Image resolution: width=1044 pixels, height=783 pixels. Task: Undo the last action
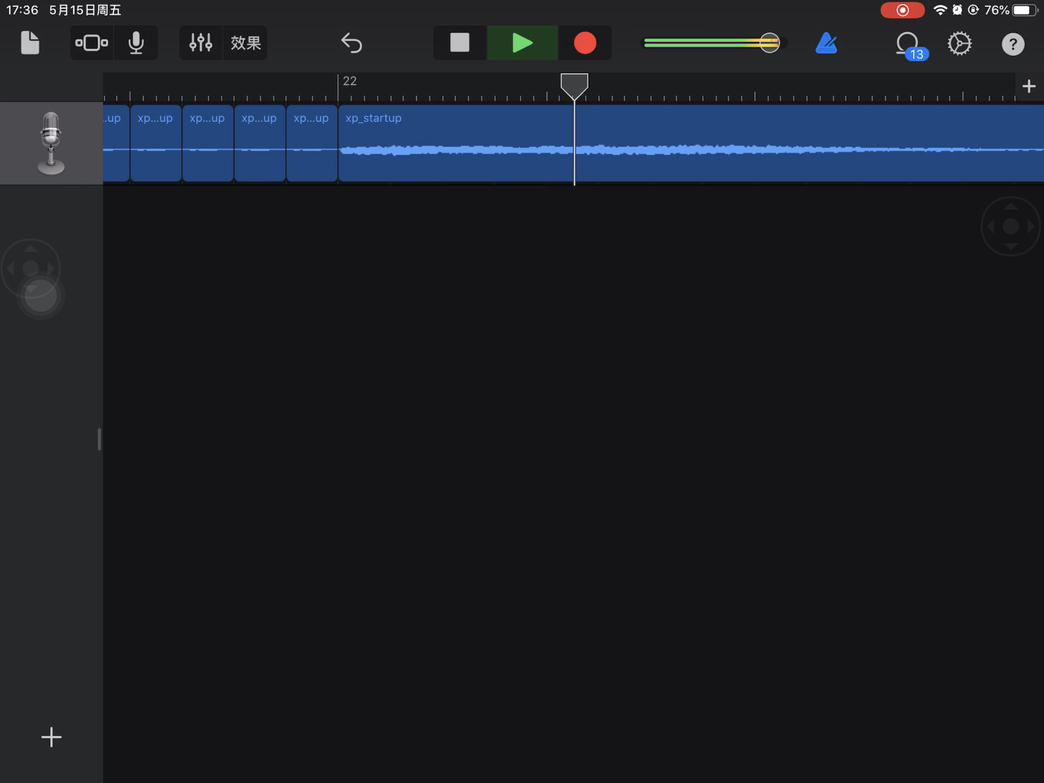(351, 43)
